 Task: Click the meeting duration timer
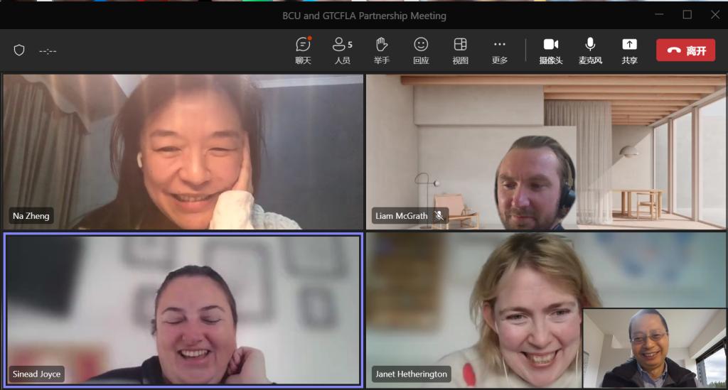48,50
